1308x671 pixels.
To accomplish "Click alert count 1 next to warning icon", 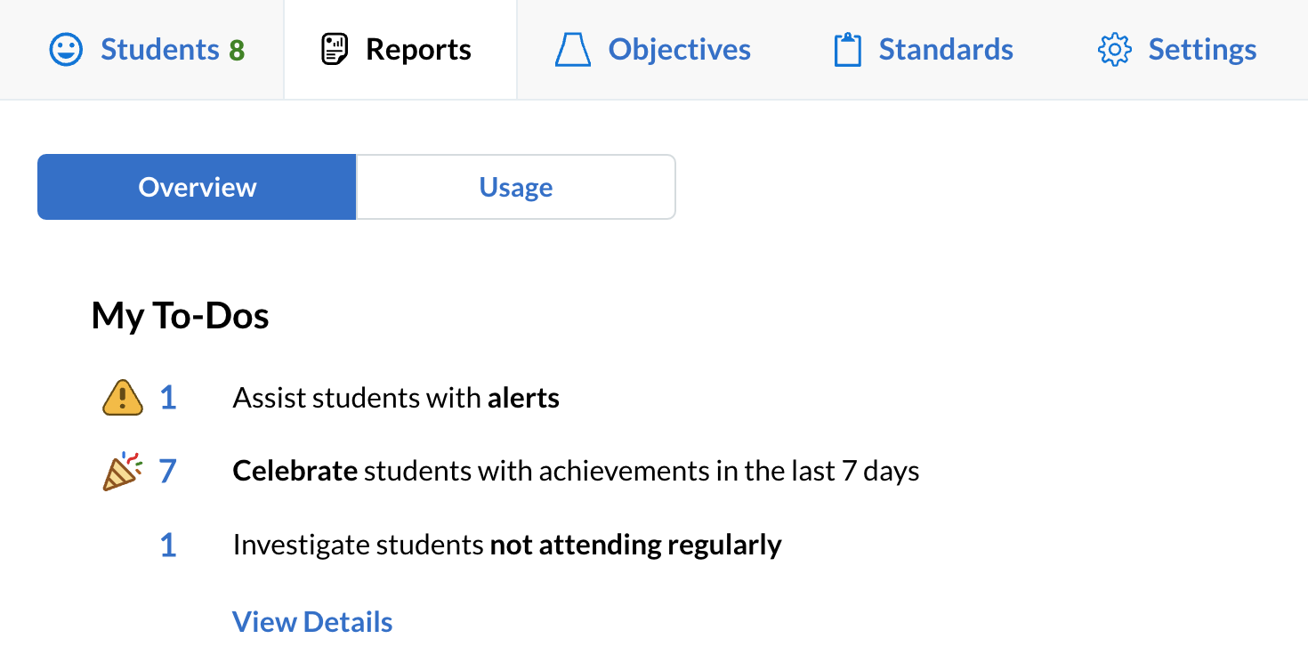I will [x=168, y=398].
